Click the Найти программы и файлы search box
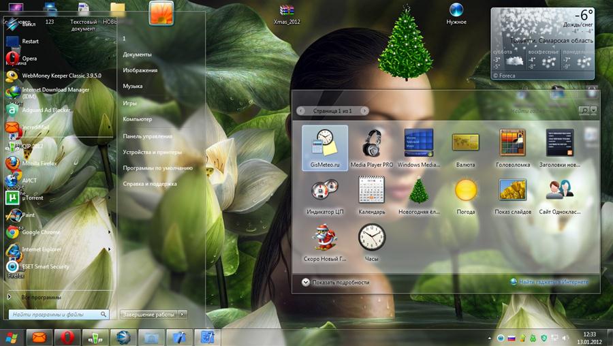The image size is (613, 346). click(x=54, y=315)
